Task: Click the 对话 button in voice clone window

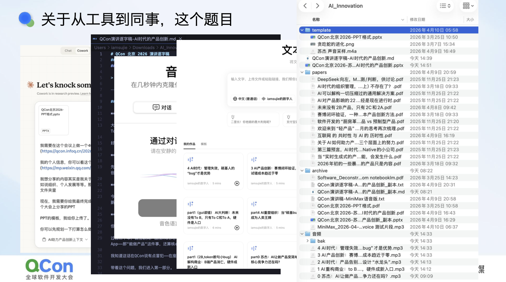Action: (x=155, y=108)
